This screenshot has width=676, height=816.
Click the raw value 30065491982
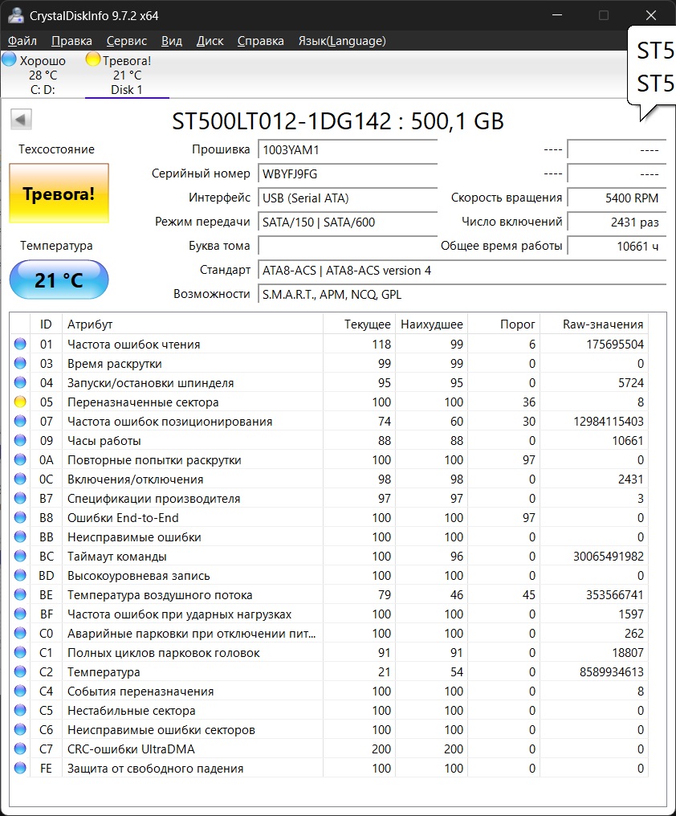pyautogui.click(x=609, y=557)
